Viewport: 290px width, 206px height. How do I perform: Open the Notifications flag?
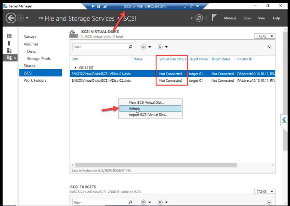(x=214, y=18)
